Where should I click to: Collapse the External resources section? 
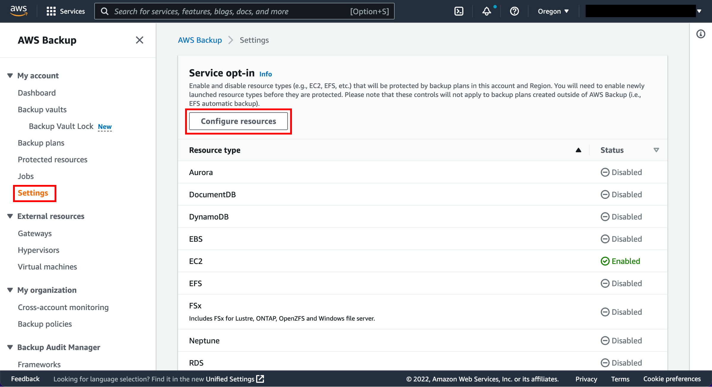click(x=10, y=216)
